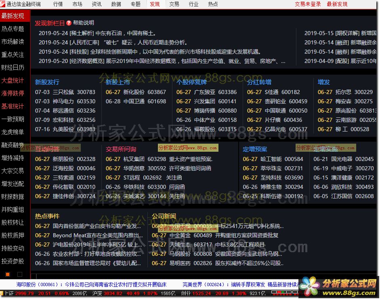Open the 科技股 news entry
The image size is (380, 299).
(x=150, y=52)
